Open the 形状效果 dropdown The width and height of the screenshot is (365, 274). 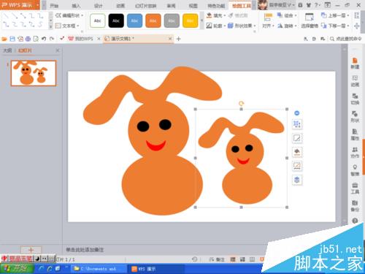242,26
